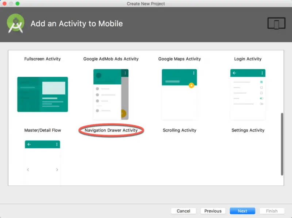The image size is (292, 218).
Task: Click the vertical scrollbar in the activity list
Action: (x=281, y=144)
